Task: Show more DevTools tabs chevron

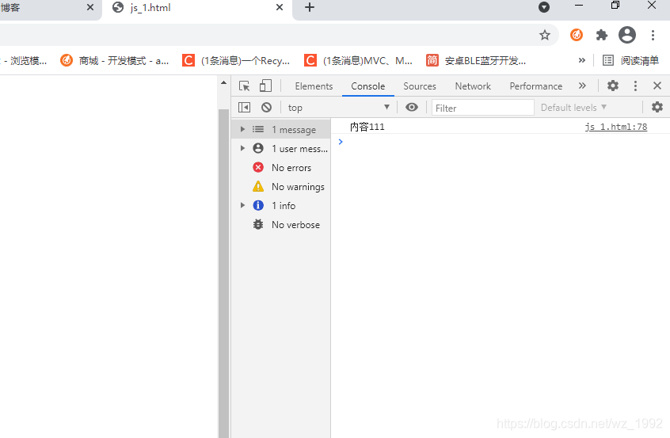Action: point(582,86)
